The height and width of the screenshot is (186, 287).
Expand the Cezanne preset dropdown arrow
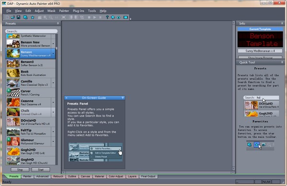tap(53, 102)
